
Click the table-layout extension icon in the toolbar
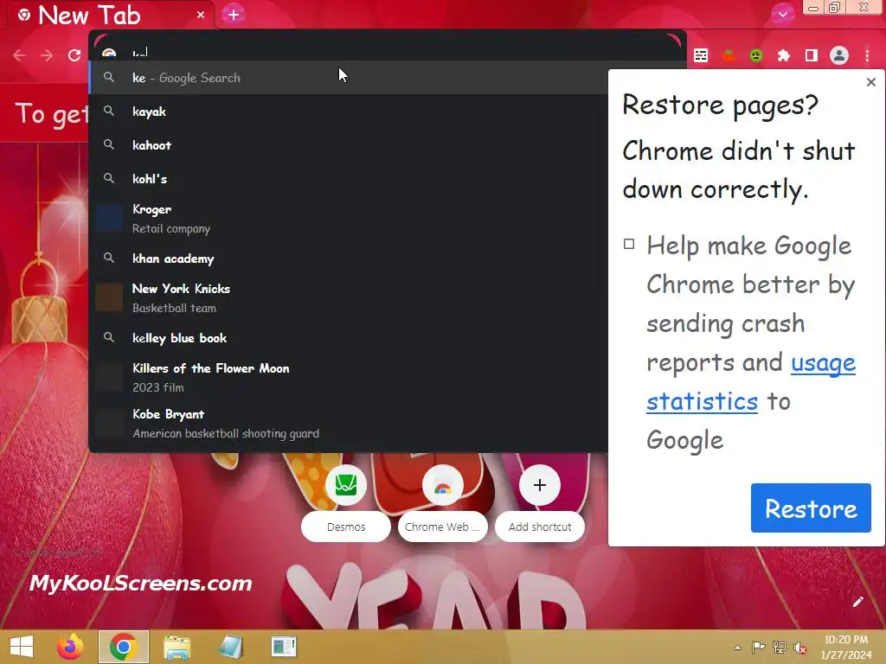click(x=701, y=55)
